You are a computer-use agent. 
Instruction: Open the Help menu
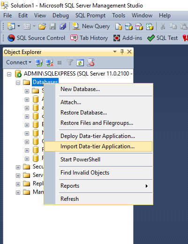(x=165, y=15)
